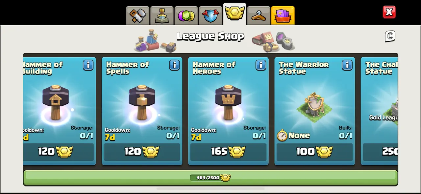The width and height of the screenshot is (421, 194).
Task: Open the clothes hanger skins tab
Action: (259, 15)
